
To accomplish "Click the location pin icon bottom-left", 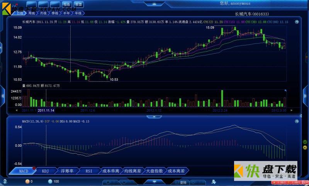I will point(5,181).
